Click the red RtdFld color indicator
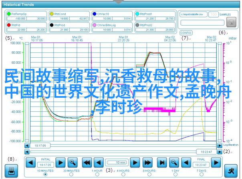242x179 pixels. click(x=9, y=25)
